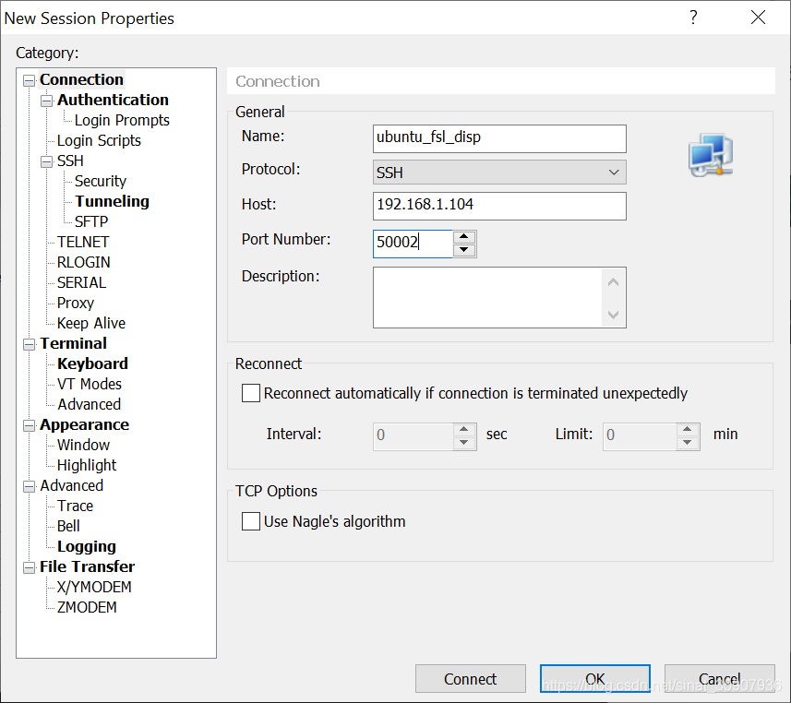The width and height of the screenshot is (791, 703).
Task: Click Description scrollbar down arrow
Action: [x=614, y=315]
